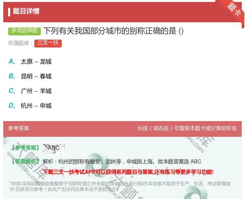Click the 三支一扶 question bank tag

point(48,44)
